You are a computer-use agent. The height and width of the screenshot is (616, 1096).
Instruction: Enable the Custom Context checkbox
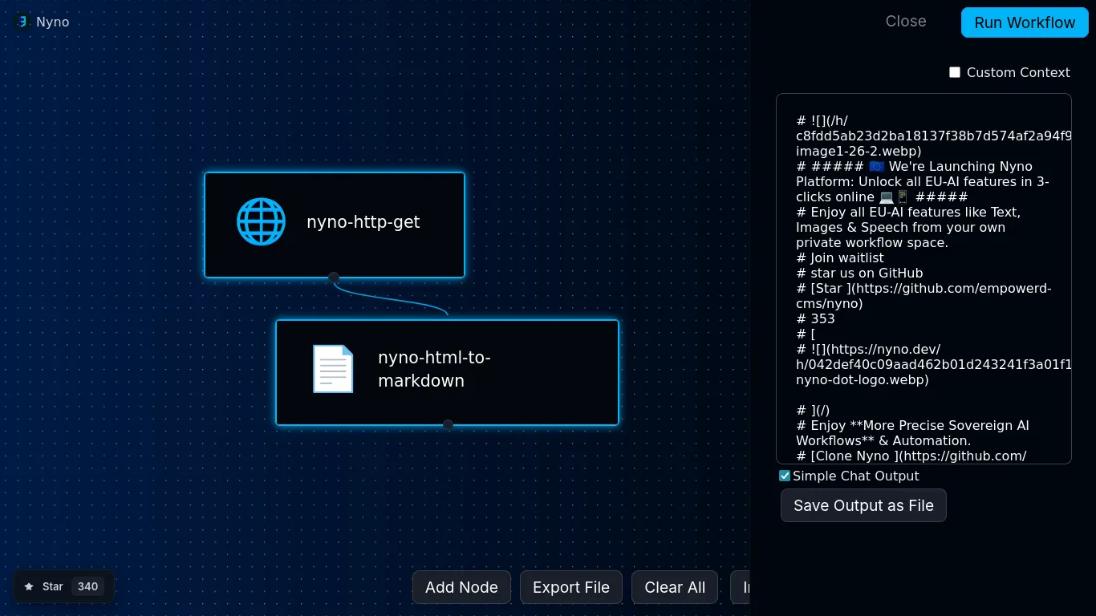pyautogui.click(x=955, y=72)
